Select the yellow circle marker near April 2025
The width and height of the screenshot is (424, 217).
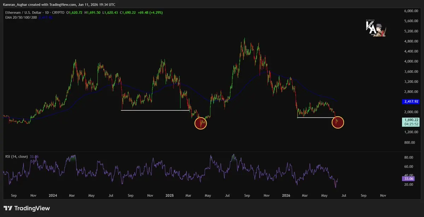201,123
